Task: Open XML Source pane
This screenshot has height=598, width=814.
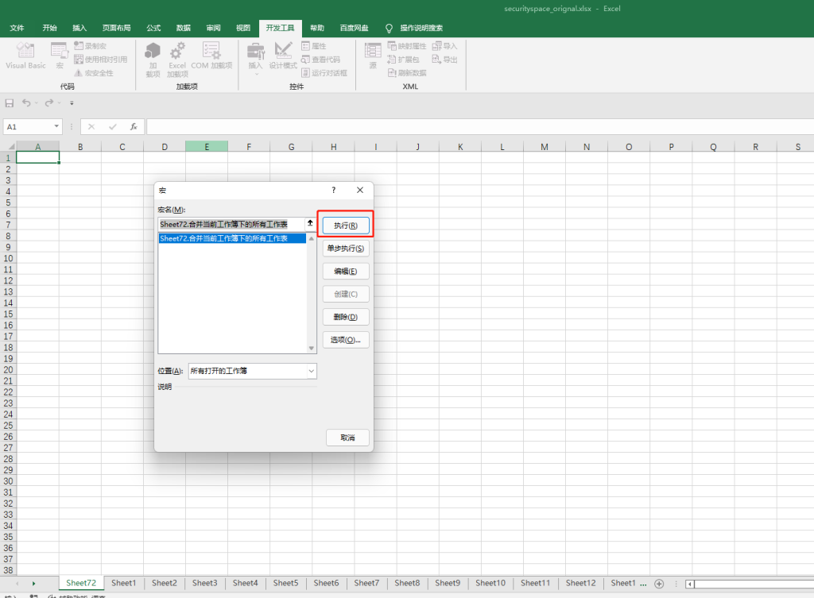Action: point(373,56)
